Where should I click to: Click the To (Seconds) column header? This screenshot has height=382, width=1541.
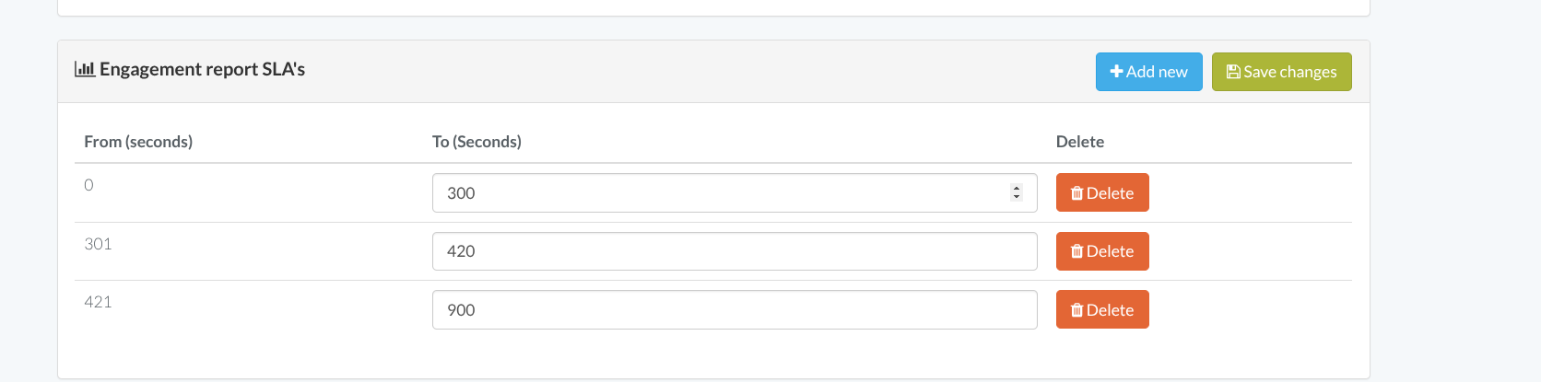tap(476, 142)
